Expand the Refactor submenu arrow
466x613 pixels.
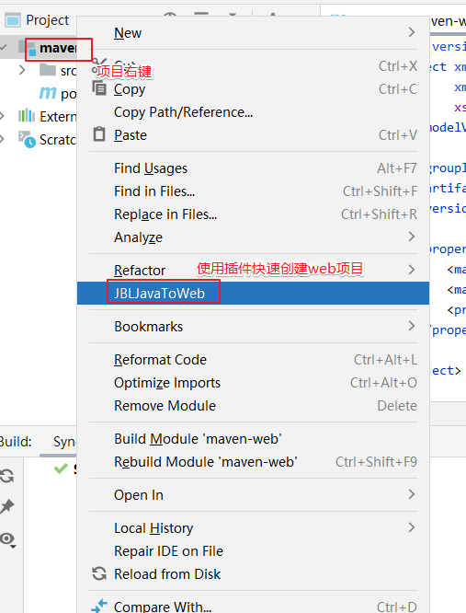coord(412,270)
